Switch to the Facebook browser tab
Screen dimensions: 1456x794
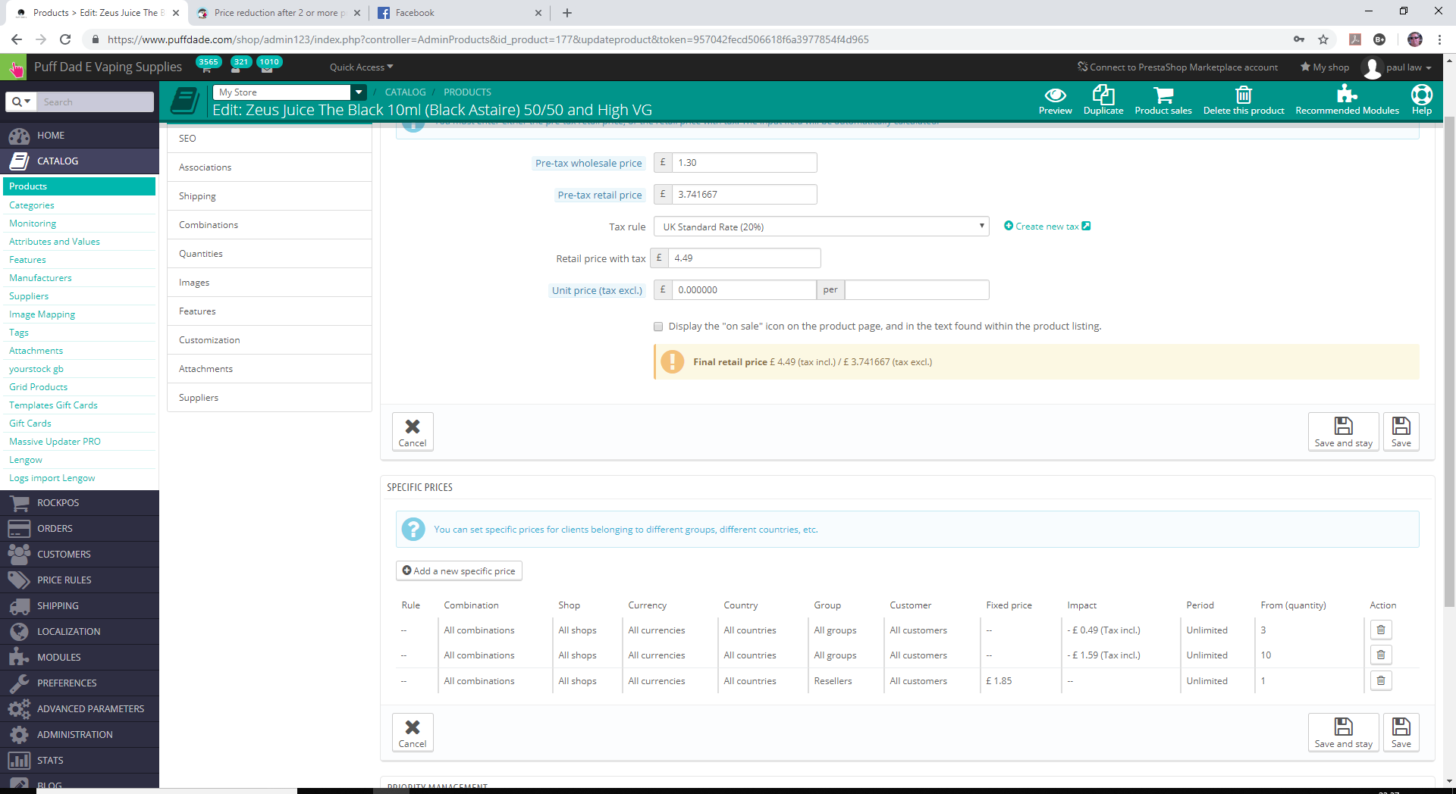pyautogui.click(x=459, y=13)
